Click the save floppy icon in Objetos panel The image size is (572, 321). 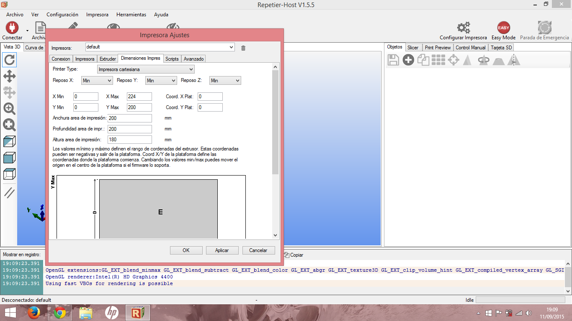click(393, 60)
